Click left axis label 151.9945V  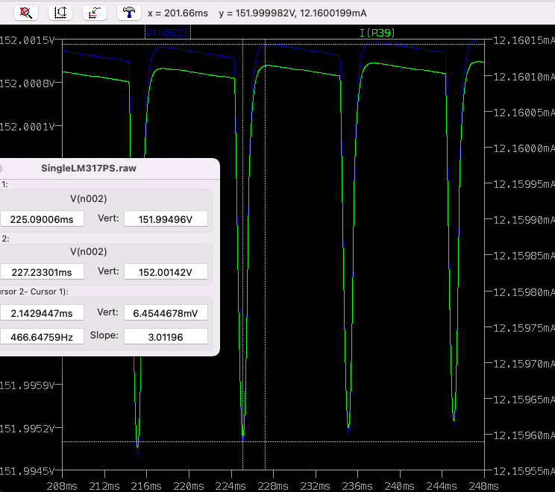click(x=27, y=471)
